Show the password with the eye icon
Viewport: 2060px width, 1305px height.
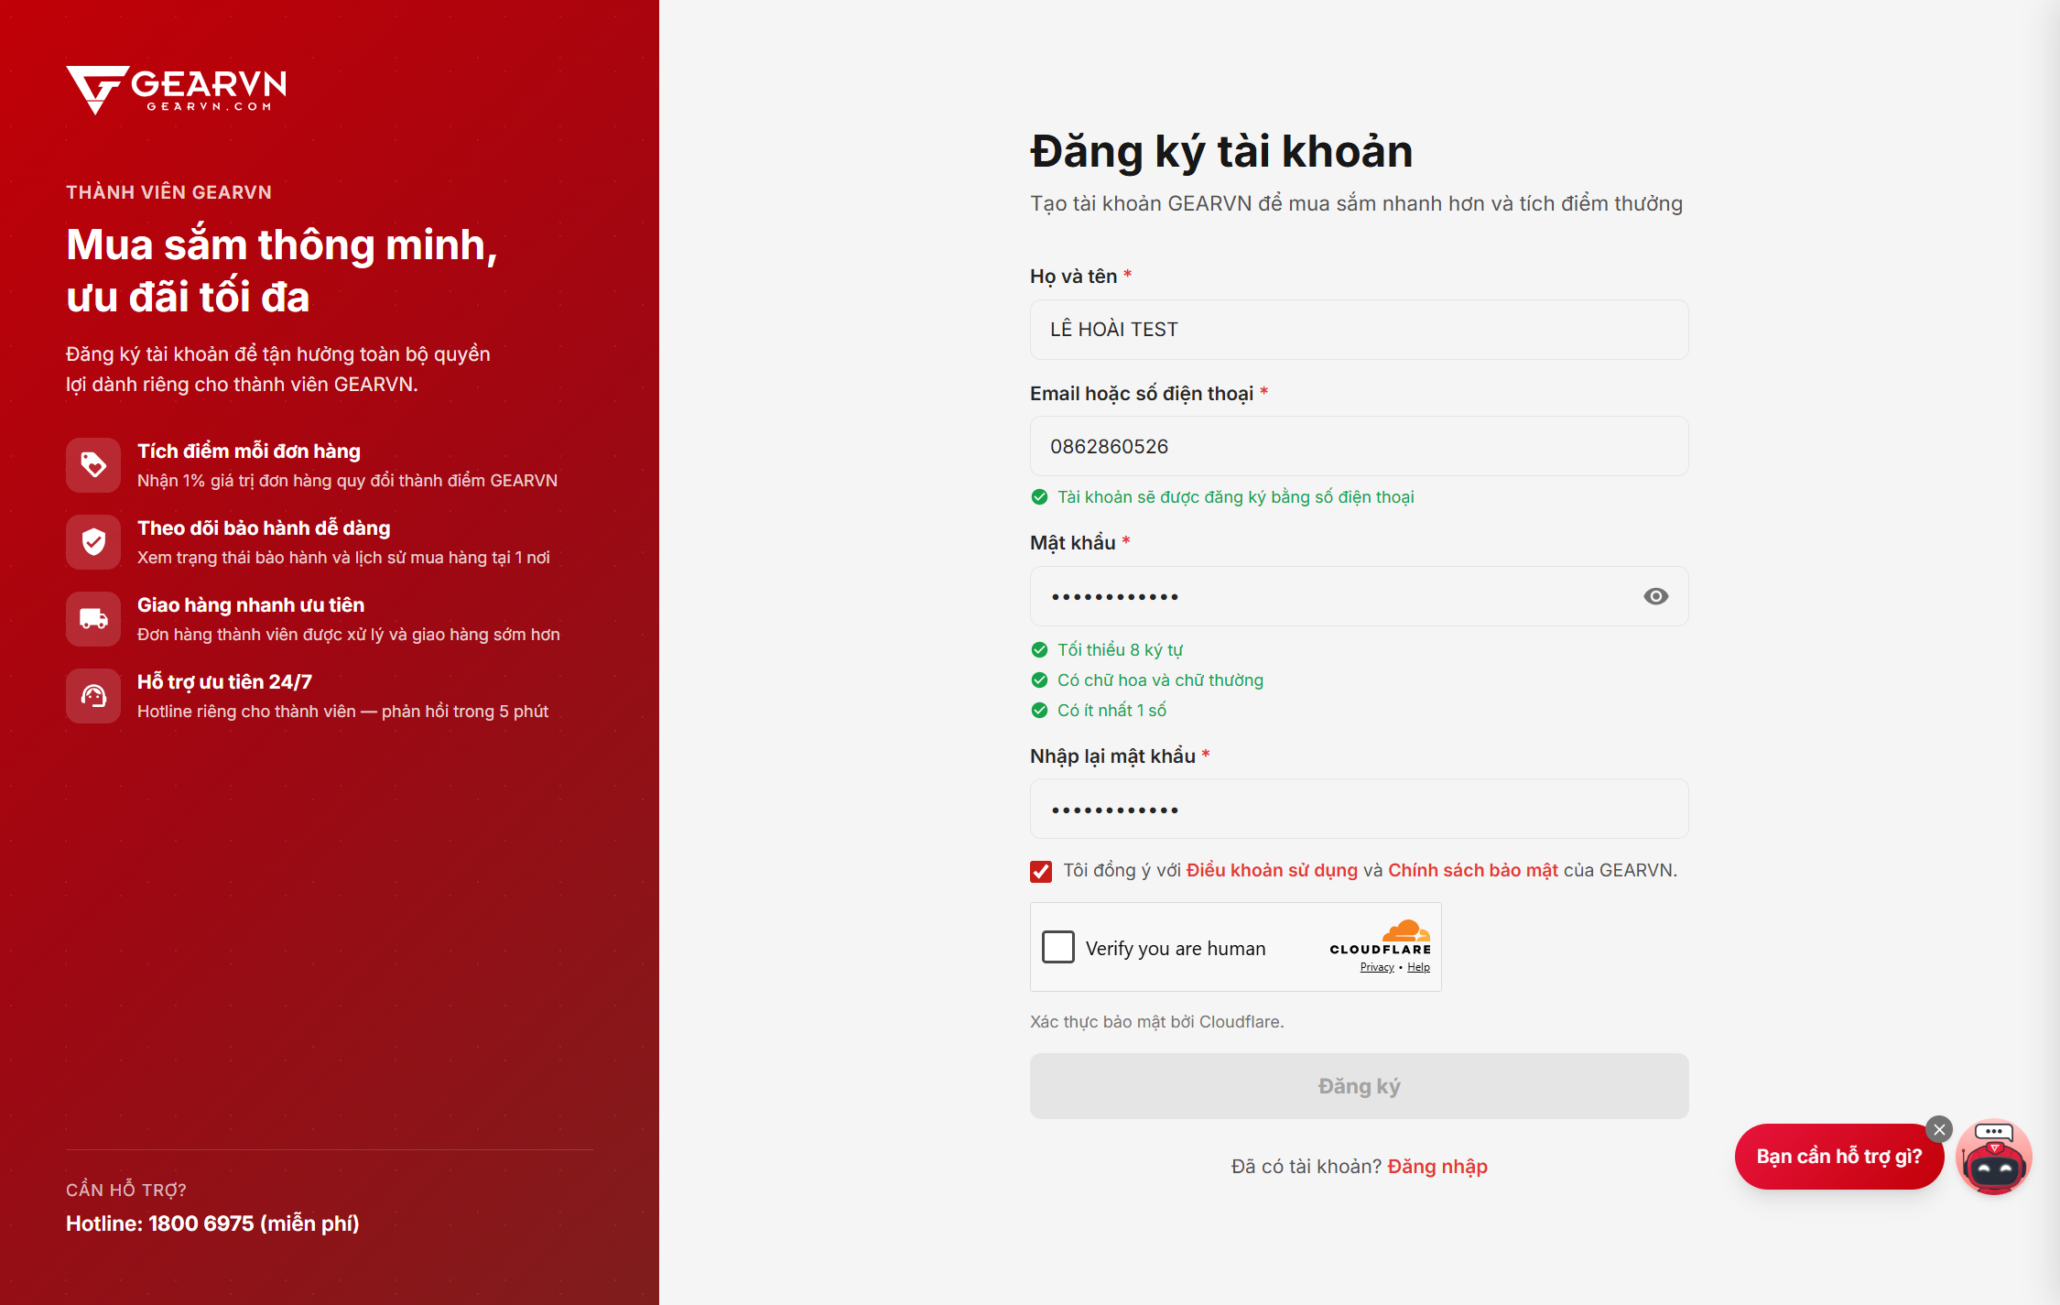click(1655, 596)
